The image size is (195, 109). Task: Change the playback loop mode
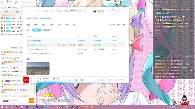[x=117, y=80]
